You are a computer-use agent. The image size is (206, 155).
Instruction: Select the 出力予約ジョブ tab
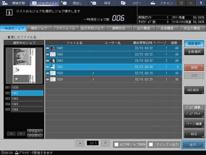click(x=92, y=28)
